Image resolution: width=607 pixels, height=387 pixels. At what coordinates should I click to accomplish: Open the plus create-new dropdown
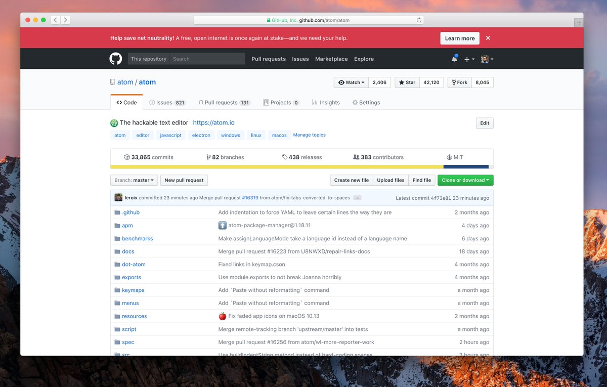469,59
